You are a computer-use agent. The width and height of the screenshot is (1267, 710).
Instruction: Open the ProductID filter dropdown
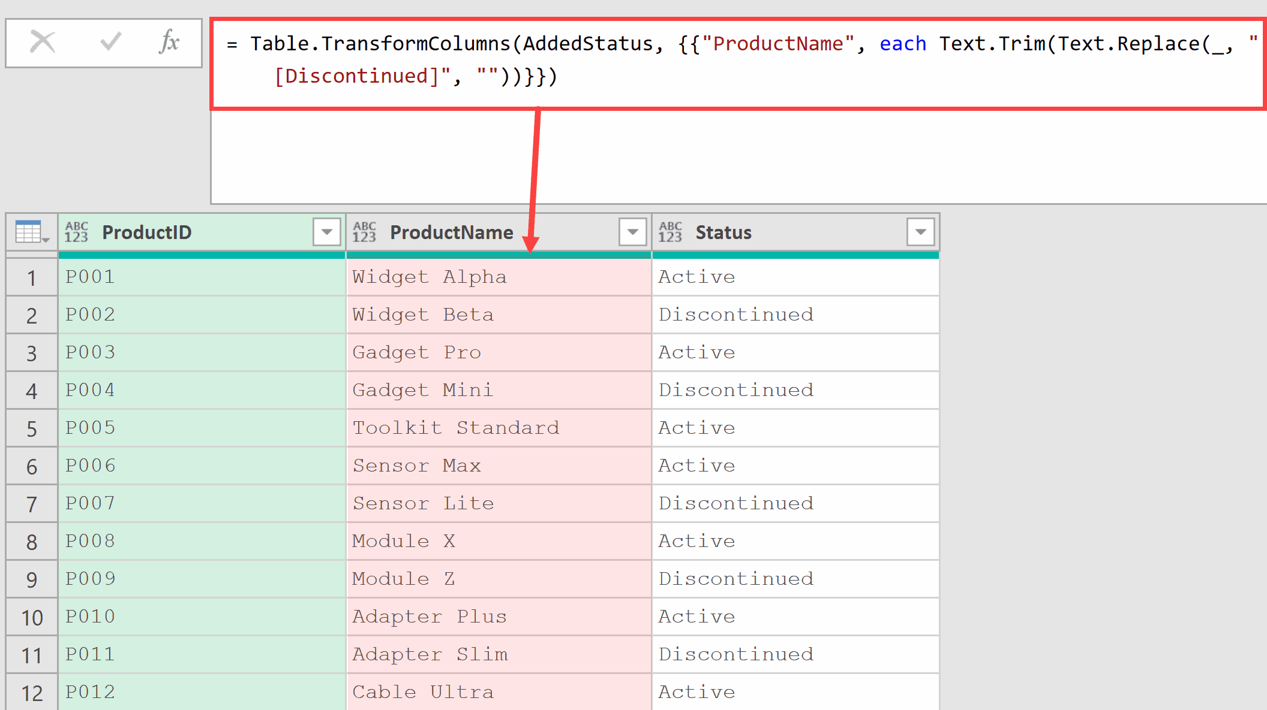[327, 232]
